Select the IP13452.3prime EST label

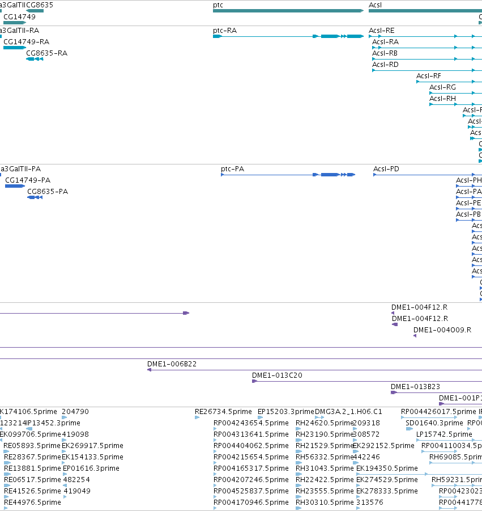pos(53,423)
